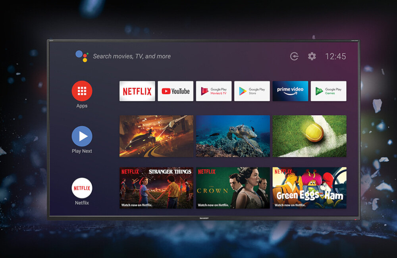
Task: Open the Play Next row icon
Action: [82, 136]
